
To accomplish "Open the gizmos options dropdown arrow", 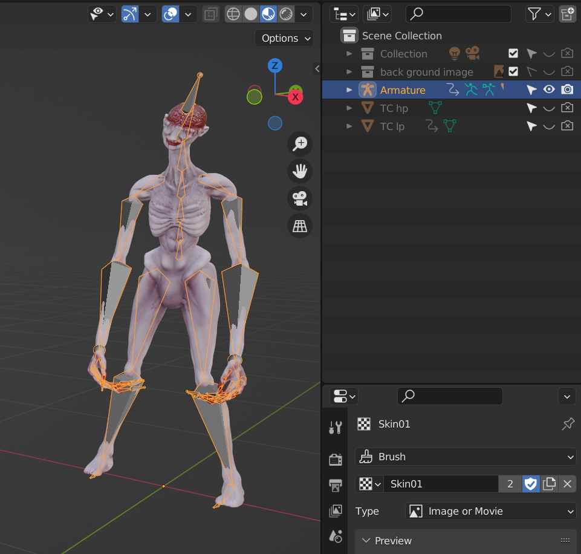I will [148, 14].
